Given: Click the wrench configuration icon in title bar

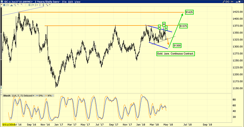Looking at the screenshot, I should [x=224, y=2].
